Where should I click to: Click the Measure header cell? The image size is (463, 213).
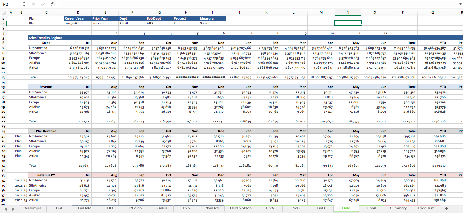212,18
